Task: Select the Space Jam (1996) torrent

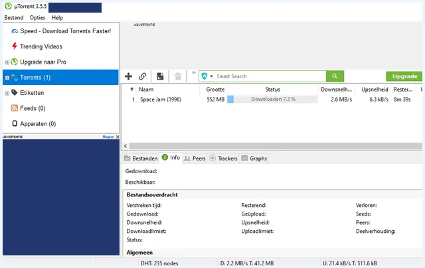Action: [161, 100]
